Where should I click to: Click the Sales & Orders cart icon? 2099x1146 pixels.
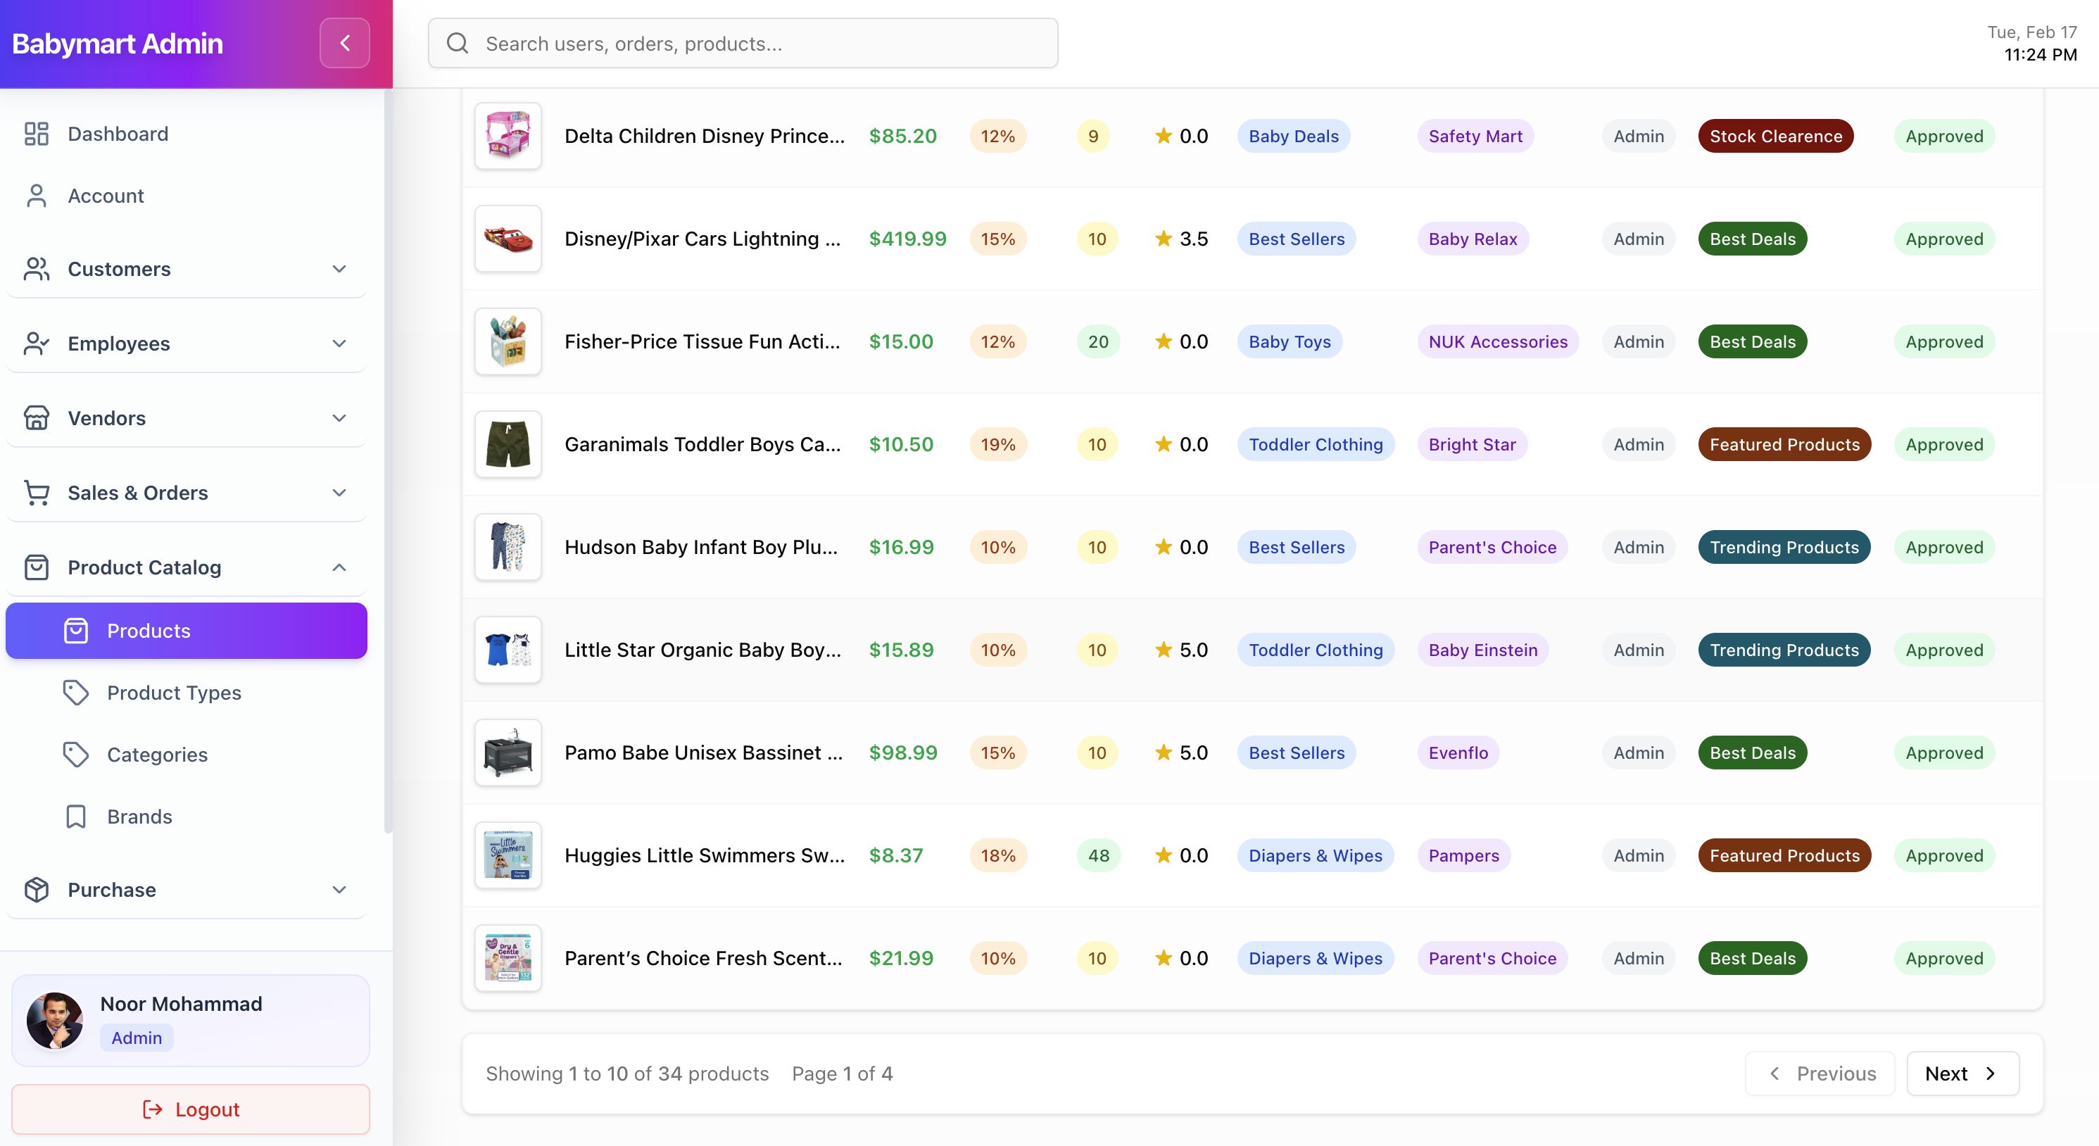pyautogui.click(x=37, y=492)
